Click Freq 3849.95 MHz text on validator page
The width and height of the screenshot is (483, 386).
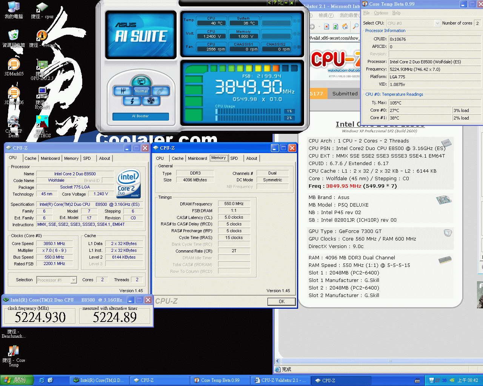pos(352,186)
